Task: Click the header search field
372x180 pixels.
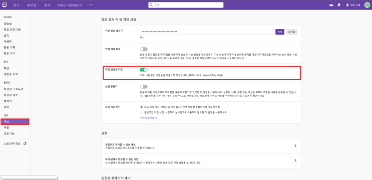Action: coord(186,5)
